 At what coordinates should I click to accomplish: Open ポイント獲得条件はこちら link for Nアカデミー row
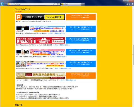click(x=61, y=45)
